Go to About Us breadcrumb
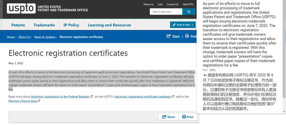 (24, 37)
